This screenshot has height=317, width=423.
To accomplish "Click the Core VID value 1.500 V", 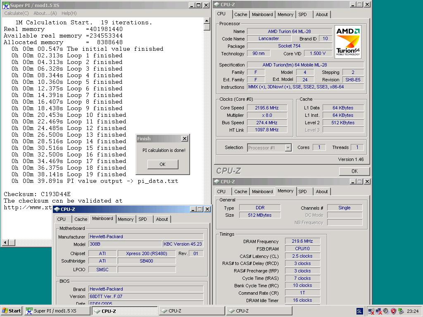I will pos(318,53).
